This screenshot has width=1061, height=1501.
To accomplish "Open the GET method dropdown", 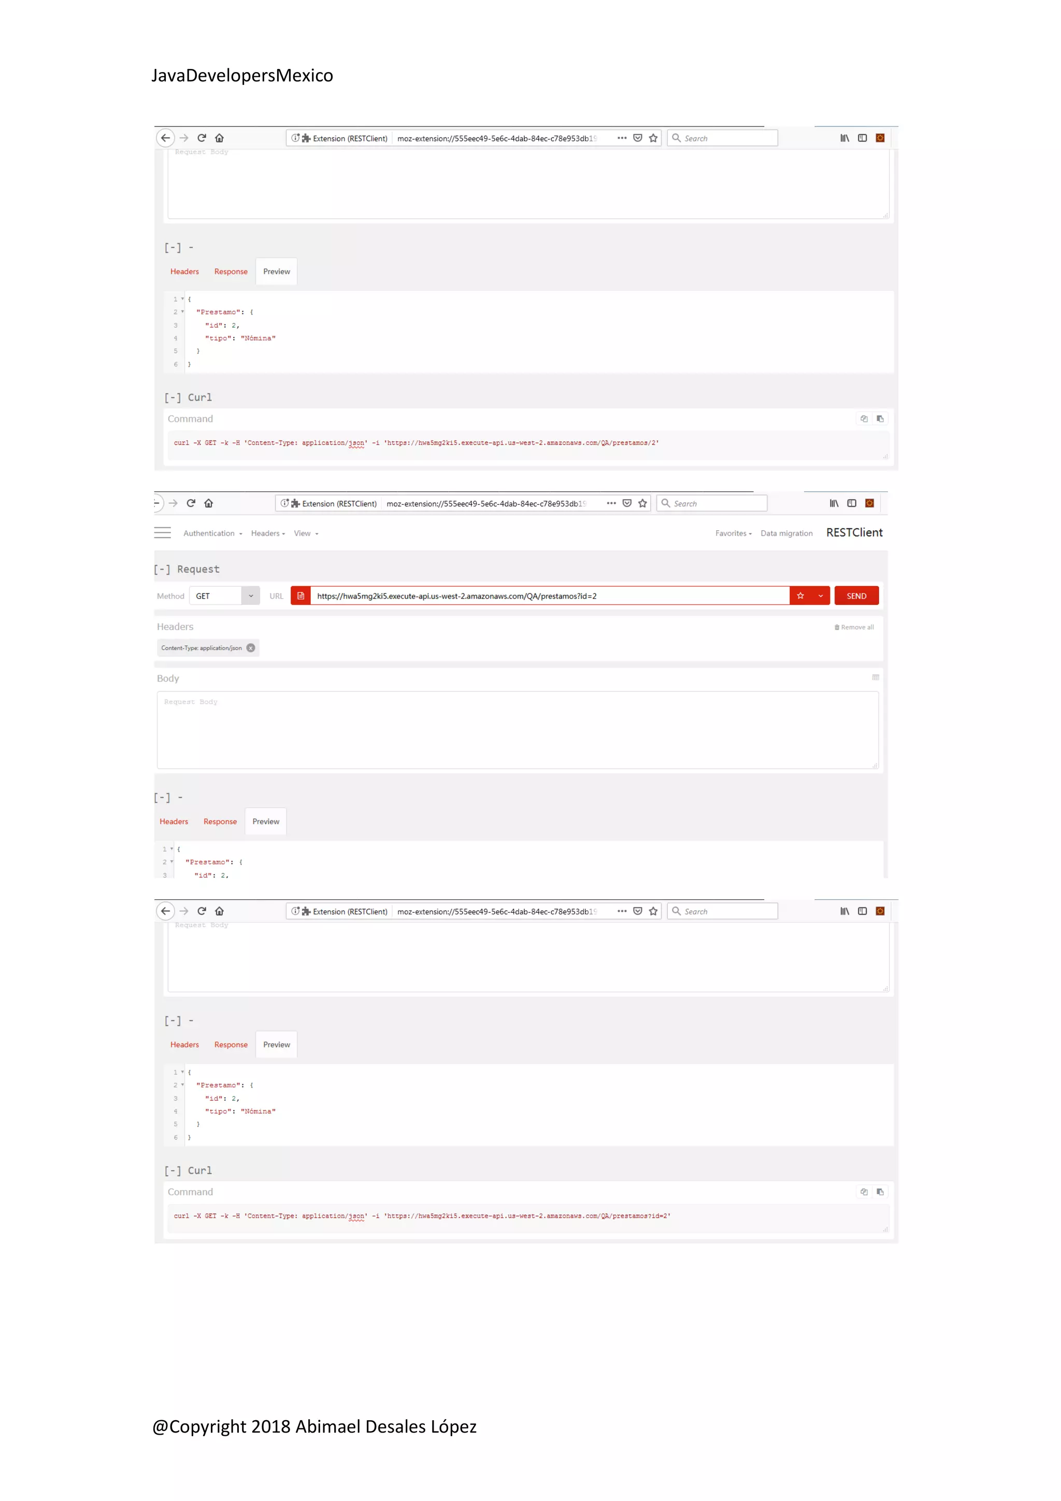I will (x=225, y=596).
